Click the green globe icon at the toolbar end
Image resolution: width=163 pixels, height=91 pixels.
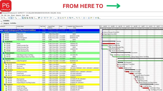98,18
